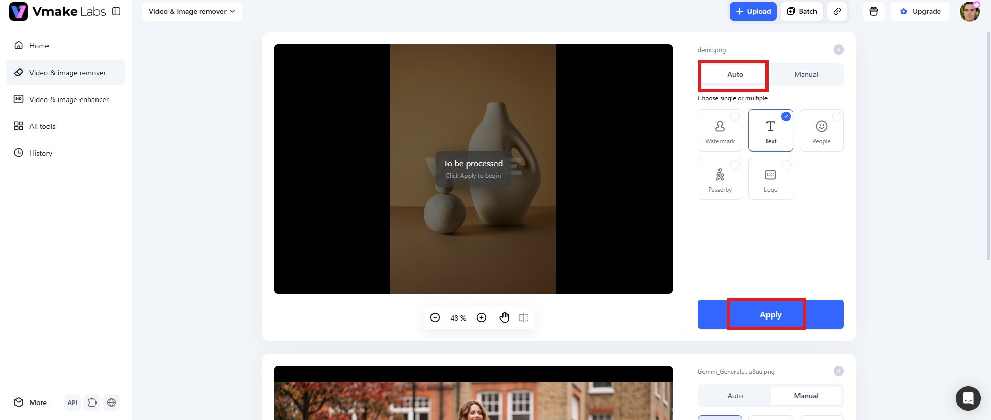Collapse the sidebar panel icon next to Vmake Labs
The image size is (991, 420).
click(x=116, y=11)
